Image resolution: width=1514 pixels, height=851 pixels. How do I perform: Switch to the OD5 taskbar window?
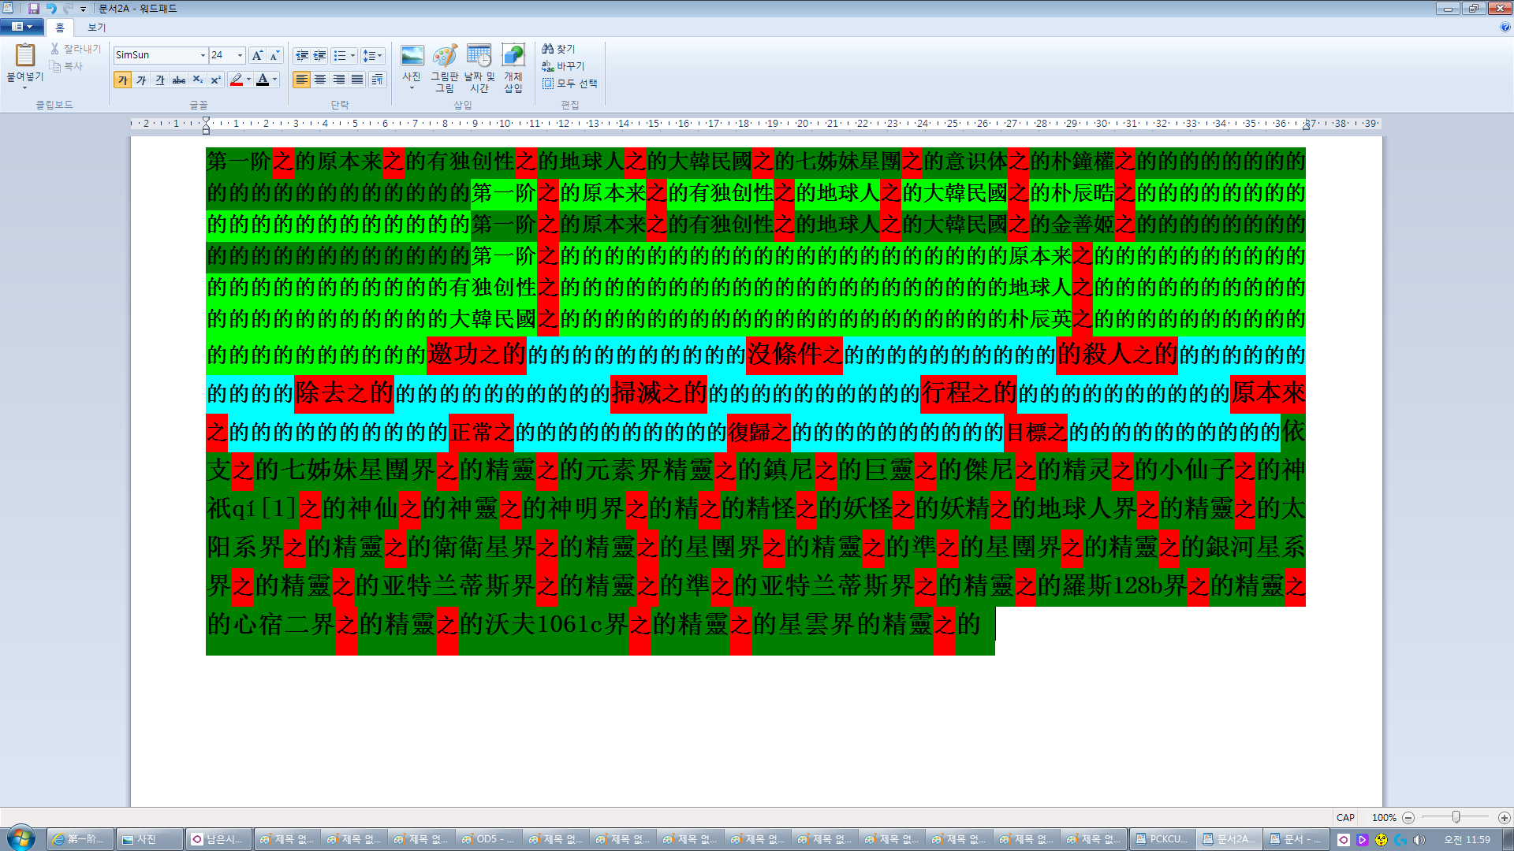pos(489,839)
